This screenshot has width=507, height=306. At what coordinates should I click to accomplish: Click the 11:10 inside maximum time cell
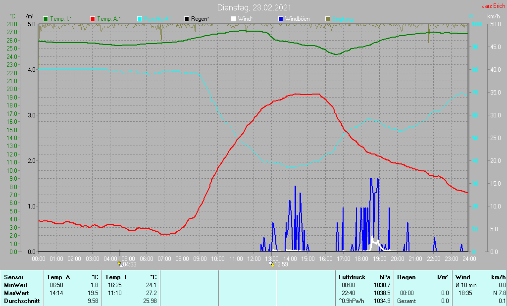click(115, 293)
